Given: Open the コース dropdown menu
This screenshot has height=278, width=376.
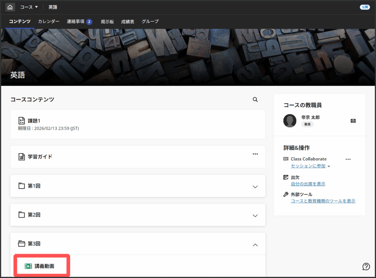Looking at the screenshot, I should point(29,7).
